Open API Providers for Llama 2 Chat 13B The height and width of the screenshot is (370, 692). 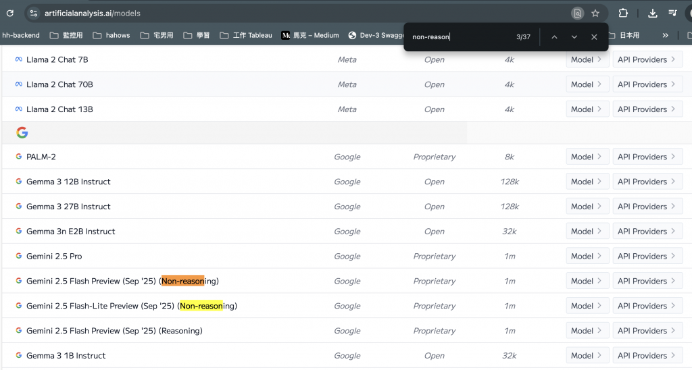[x=647, y=109]
